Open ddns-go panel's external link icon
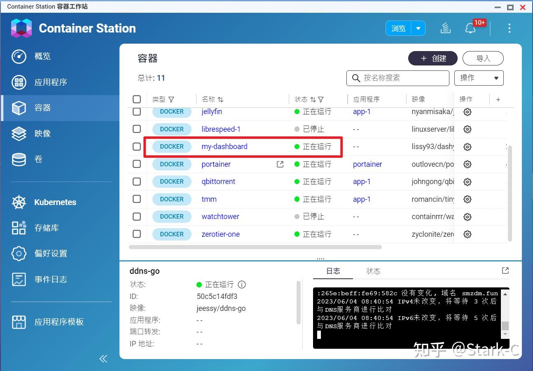This screenshot has width=533, height=371. (x=505, y=271)
